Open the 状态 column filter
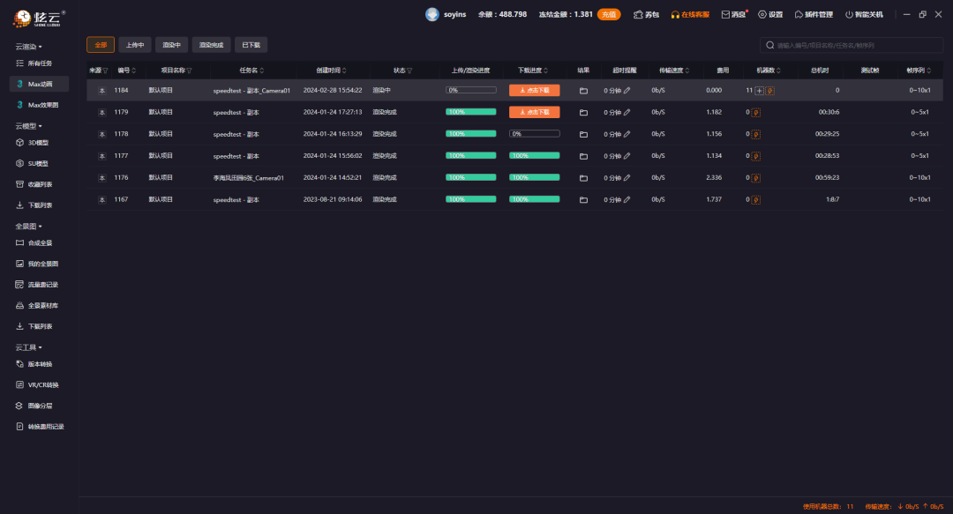953x514 pixels. click(x=409, y=71)
